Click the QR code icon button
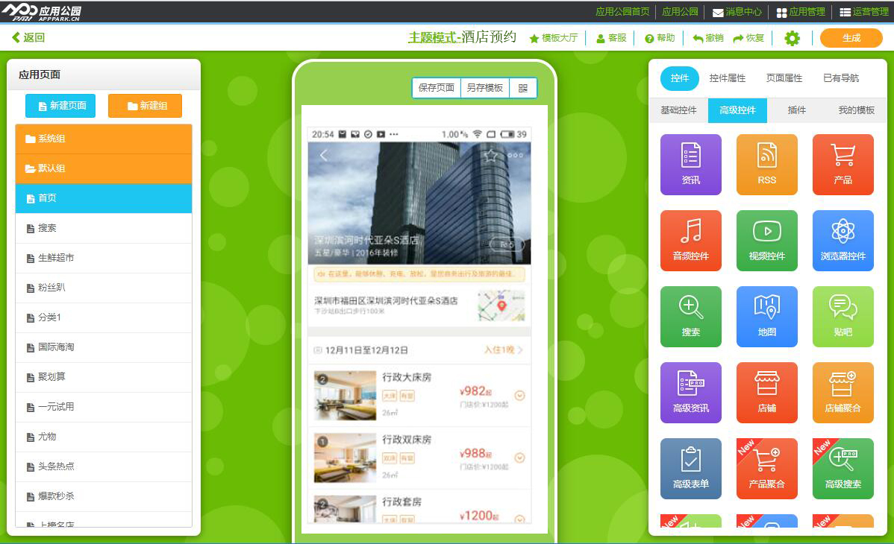Image resolution: width=894 pixels, height=544 pixels. click(522, 88)
